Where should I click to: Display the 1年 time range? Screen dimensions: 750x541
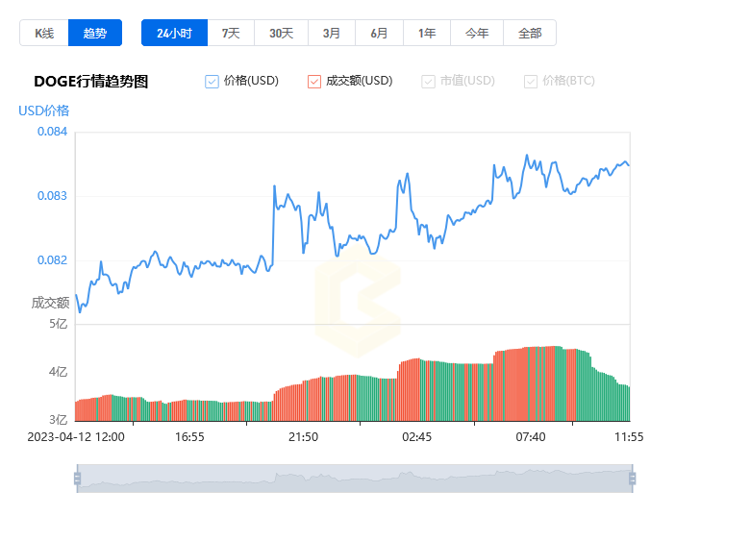coord(427,33)
